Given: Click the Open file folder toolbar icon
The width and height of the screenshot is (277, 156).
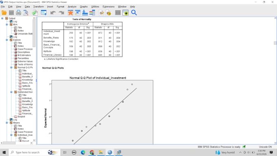Looking at the screenshot, I should (4, 13).
